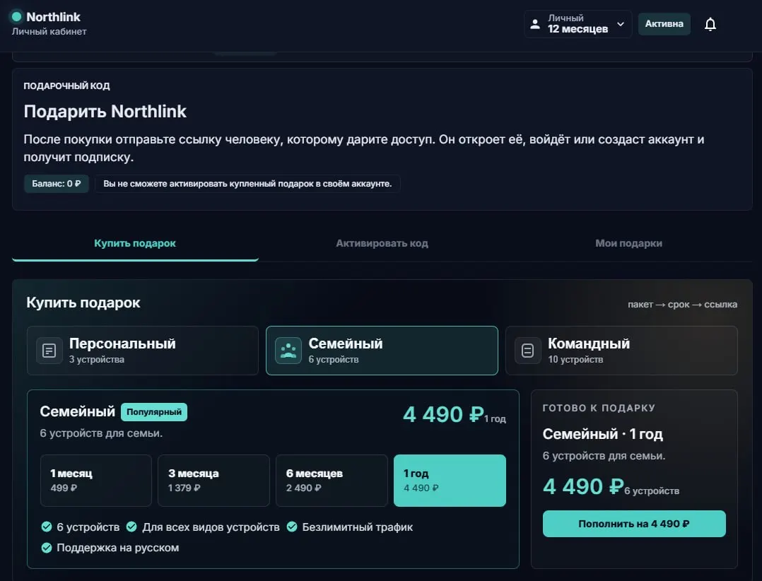Choose the 1 месяц 499 ₽ term

[95, 481]
